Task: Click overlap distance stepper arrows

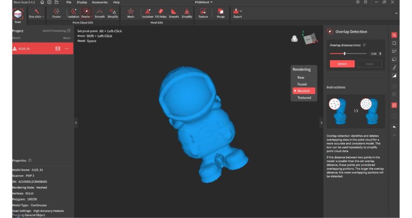Action: click(x=380, y=54)
